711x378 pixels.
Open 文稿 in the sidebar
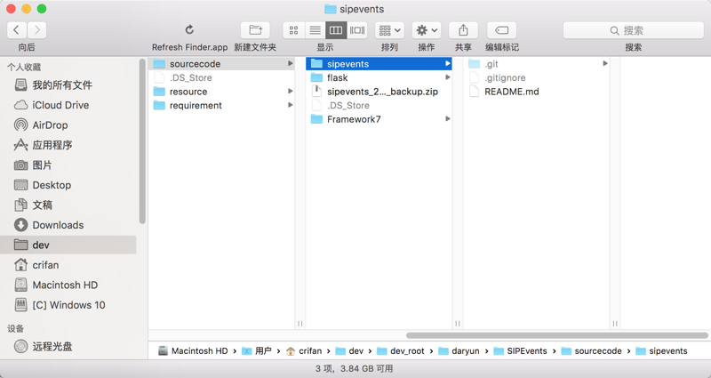[x=68, y=205]
